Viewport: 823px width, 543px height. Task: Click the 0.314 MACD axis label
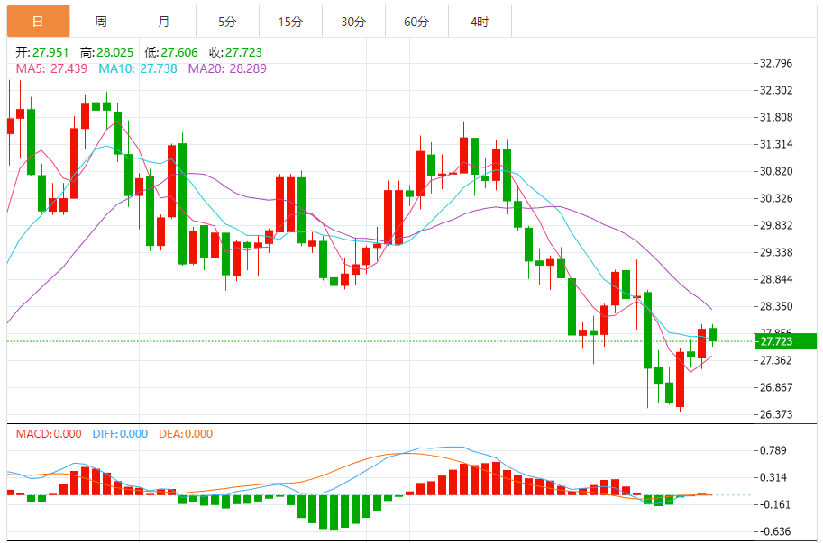[773, 477]
